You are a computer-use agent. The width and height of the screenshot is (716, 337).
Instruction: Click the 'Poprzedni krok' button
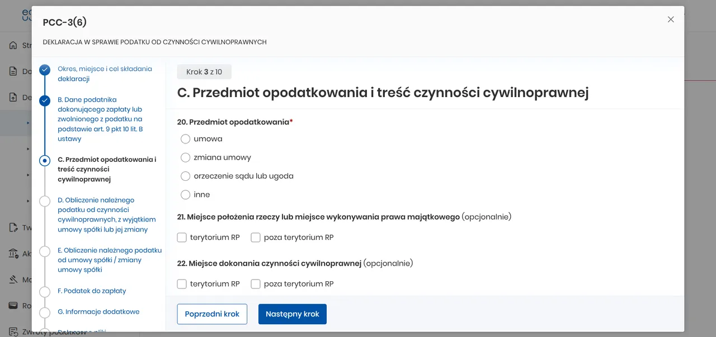[x=212, y=314]
